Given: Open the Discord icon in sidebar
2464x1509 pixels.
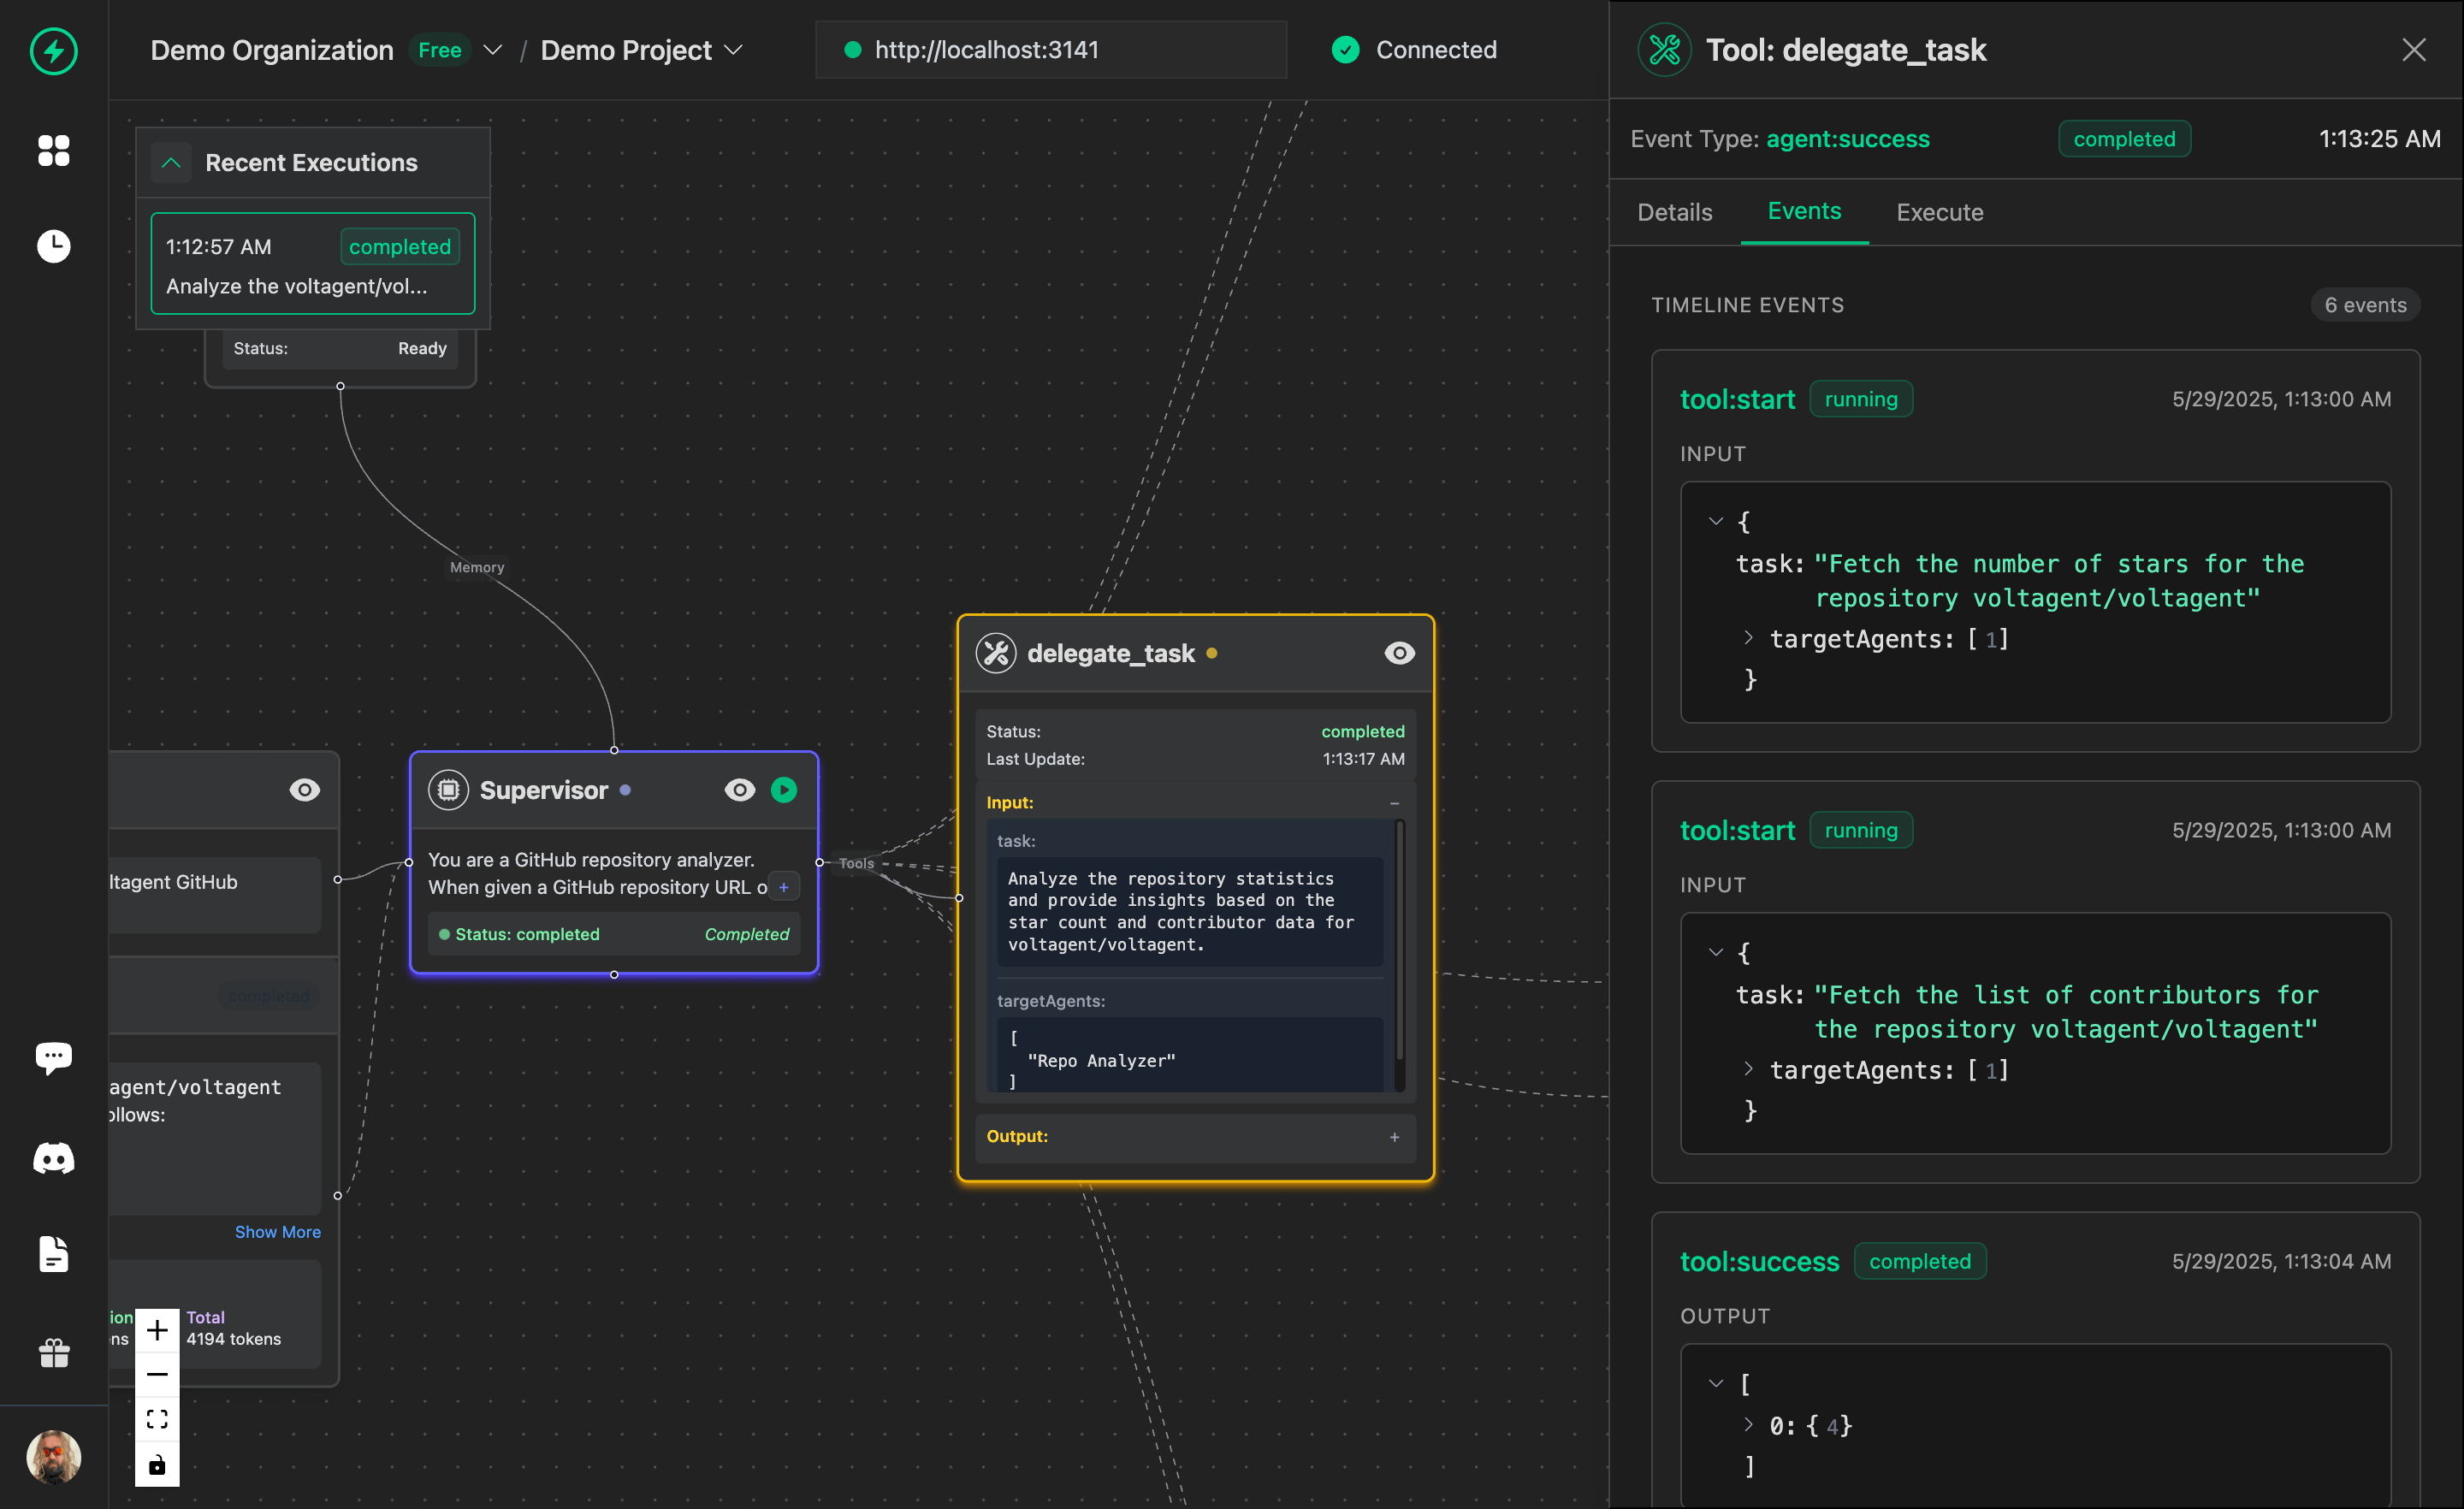Looking at the screenshot, I should [54, 1159].
